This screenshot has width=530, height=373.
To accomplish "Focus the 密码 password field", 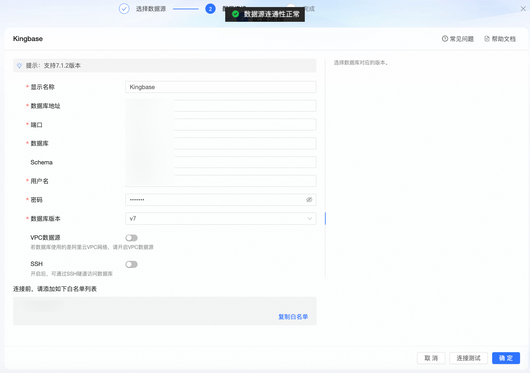I will click(221, 200).
